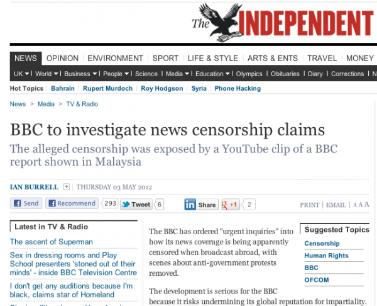377x306 pixels.
Task: Expand the UK dropdown menu
Action: (21, 74)
